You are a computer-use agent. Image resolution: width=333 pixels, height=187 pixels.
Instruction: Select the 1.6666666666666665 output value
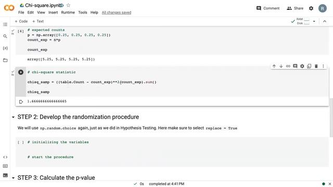tap(47, 101)
